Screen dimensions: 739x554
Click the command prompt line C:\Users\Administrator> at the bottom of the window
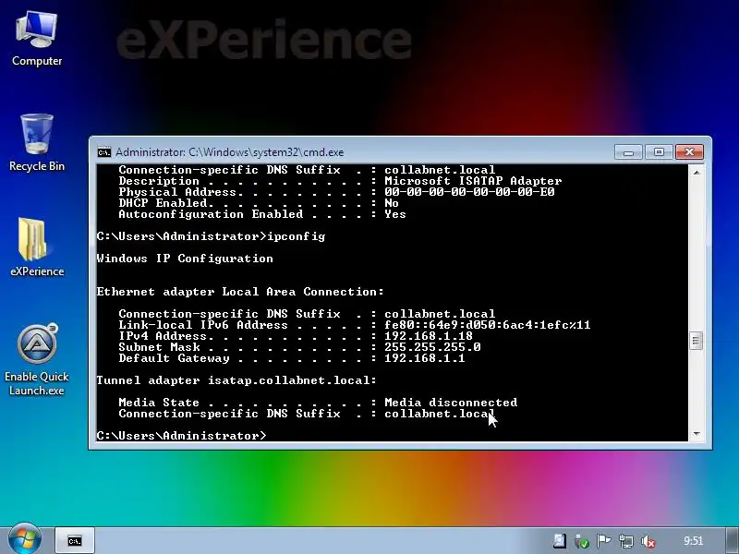[181, 436]
